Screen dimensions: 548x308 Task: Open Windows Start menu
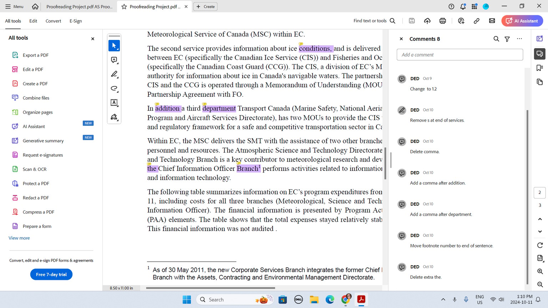coord(187,299)
